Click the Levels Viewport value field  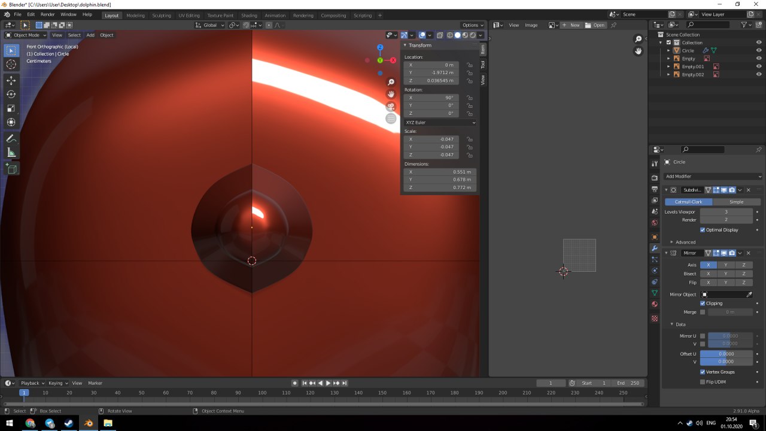click(727, 212)
